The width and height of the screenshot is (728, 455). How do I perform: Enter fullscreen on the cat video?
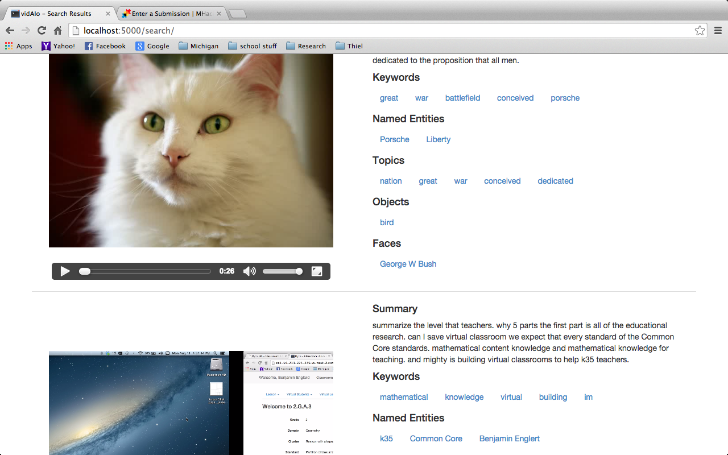(317, 271)
